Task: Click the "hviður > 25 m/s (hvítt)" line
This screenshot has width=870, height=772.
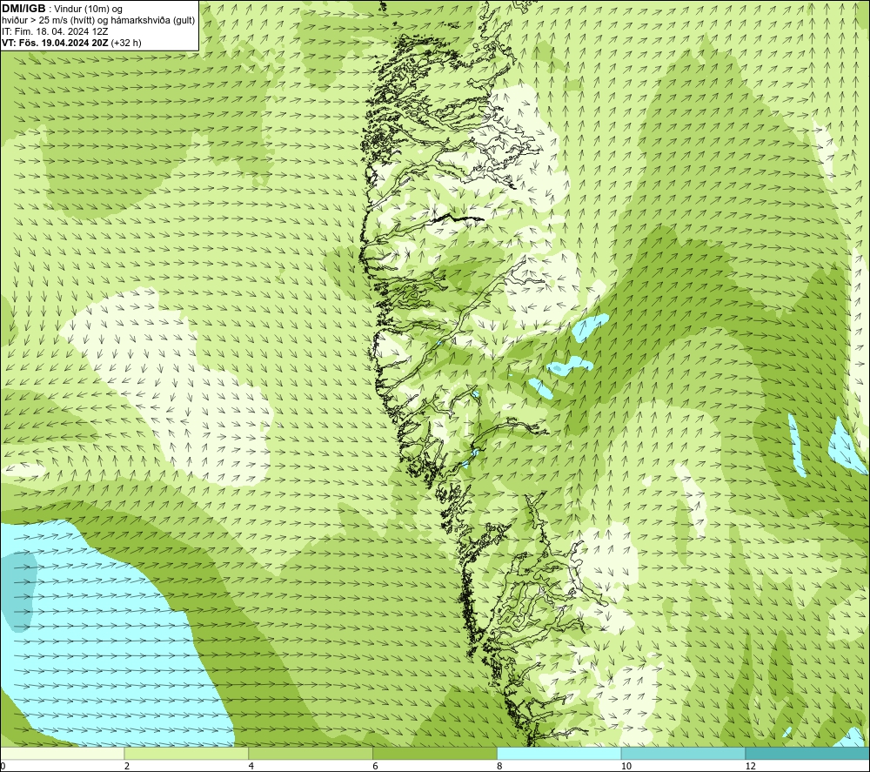Action: 98,20
